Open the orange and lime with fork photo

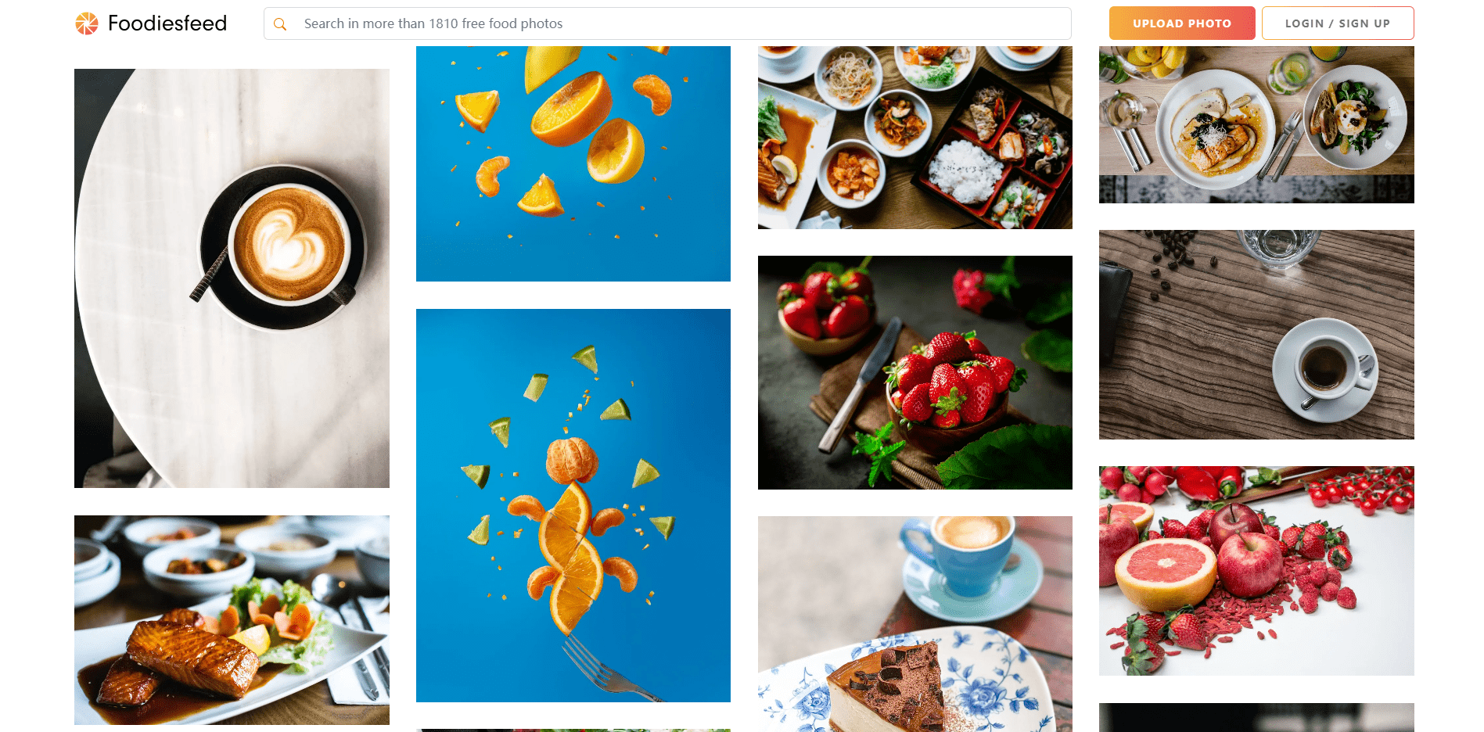[573, 505]
